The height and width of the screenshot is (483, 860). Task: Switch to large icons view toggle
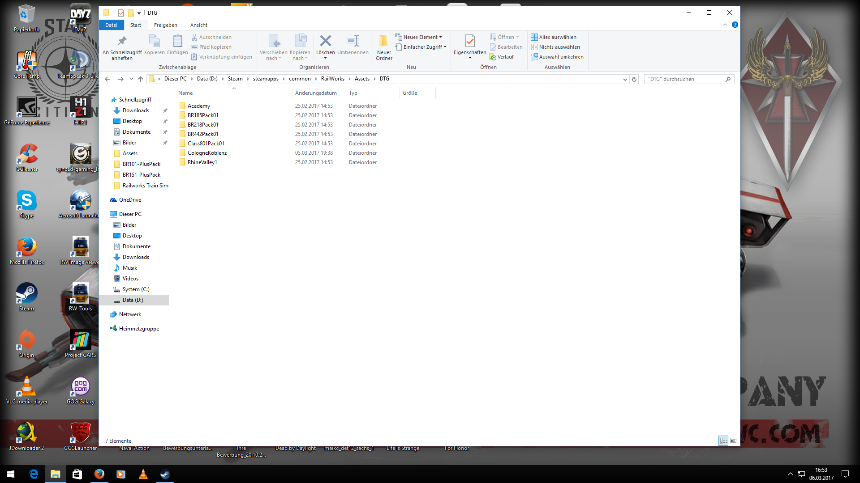click(733, 441)
